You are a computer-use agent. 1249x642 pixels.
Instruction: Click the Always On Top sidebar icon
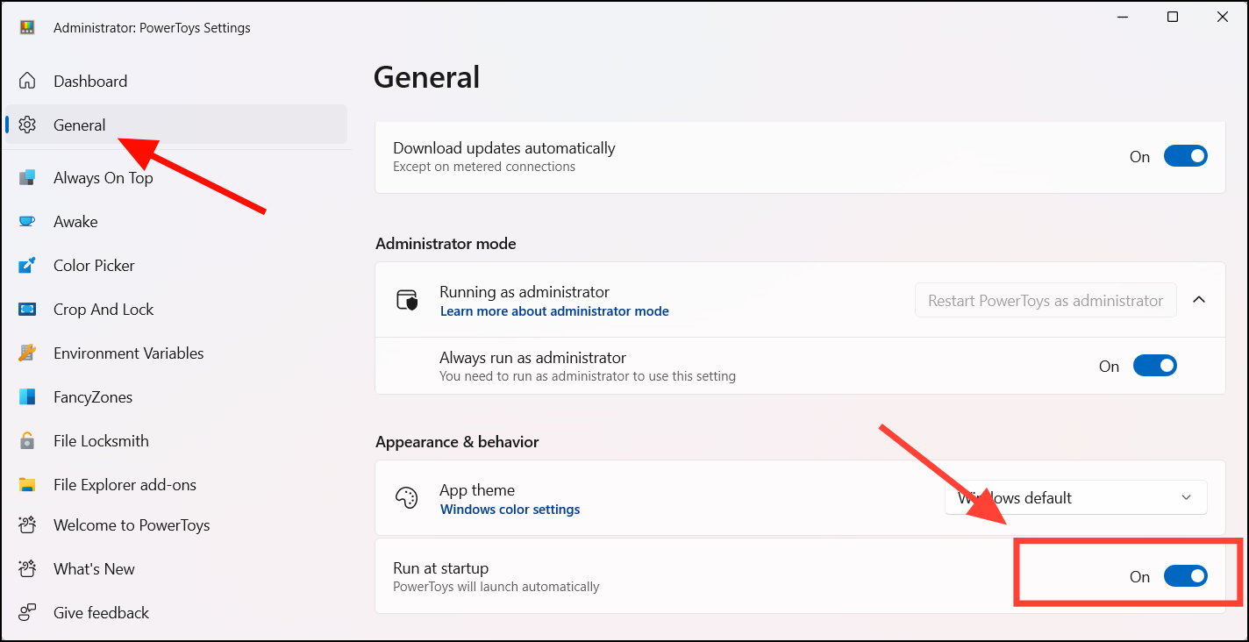[27, 178]
